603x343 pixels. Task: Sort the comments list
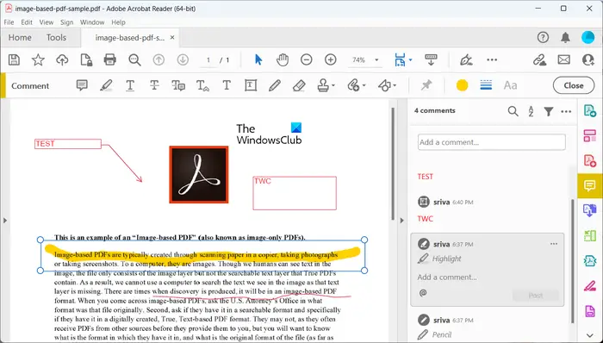tap(531, 111)
